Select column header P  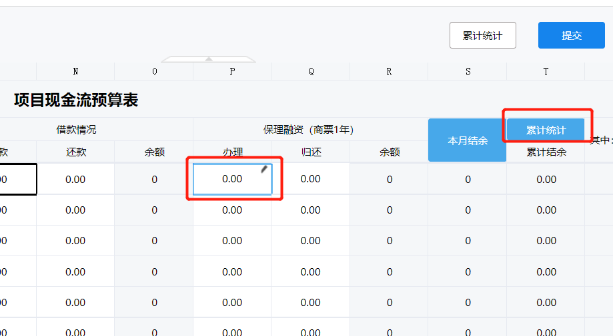coord(232,71)
